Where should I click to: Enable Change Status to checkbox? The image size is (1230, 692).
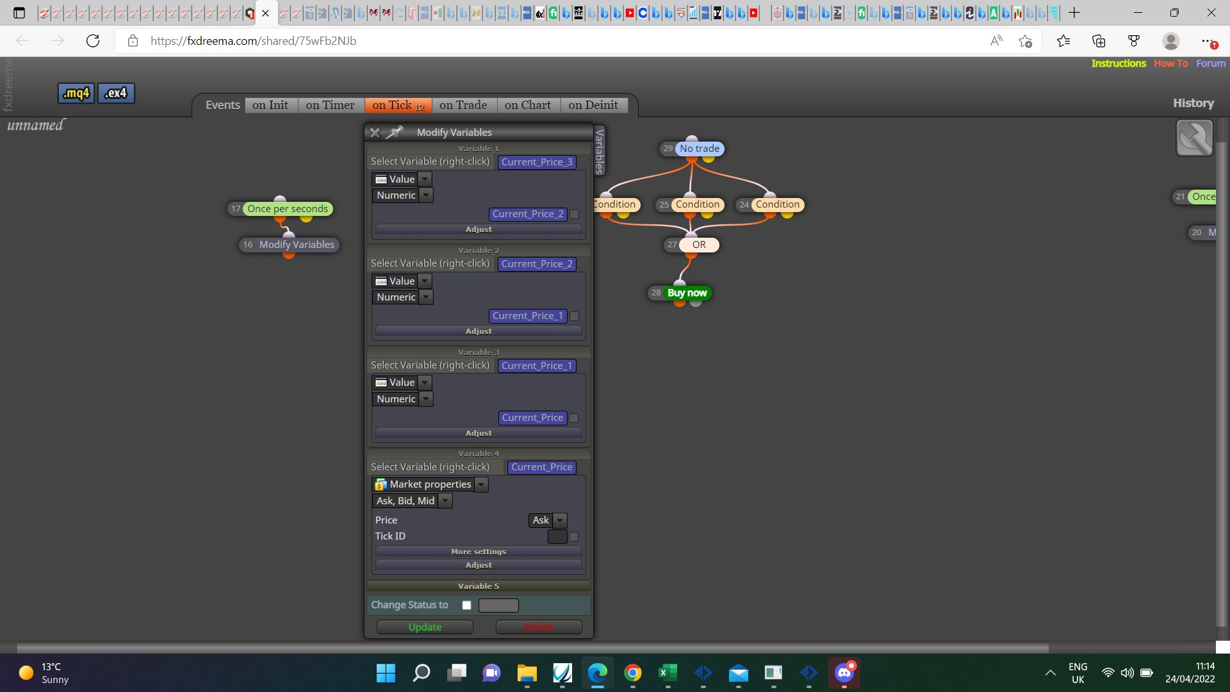pyautogui.click(x=466, y=605)
